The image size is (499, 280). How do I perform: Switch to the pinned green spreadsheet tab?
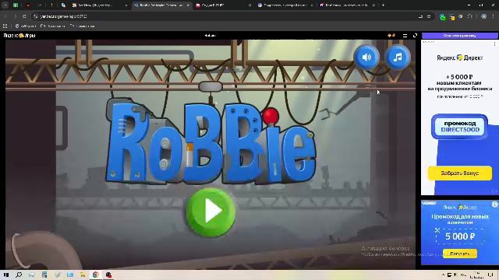(16, 5)
